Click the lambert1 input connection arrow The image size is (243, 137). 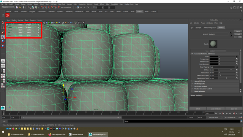(x=230, y=33)
